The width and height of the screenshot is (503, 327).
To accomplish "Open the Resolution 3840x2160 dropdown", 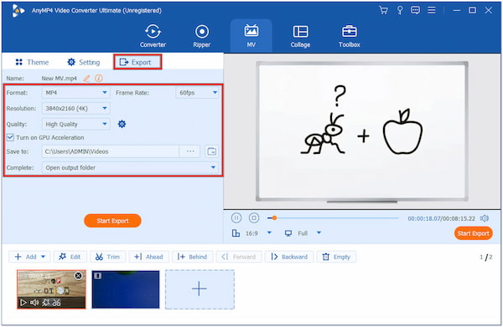I will coord(75,109).
